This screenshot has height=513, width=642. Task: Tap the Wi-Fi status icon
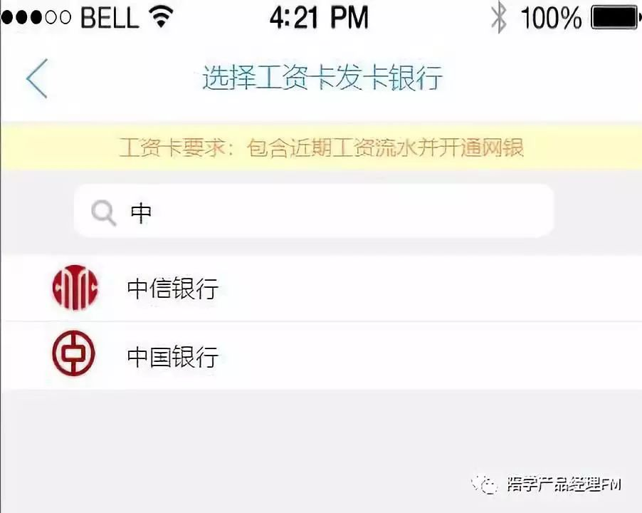pyautogui.click(x=162, y=17)
